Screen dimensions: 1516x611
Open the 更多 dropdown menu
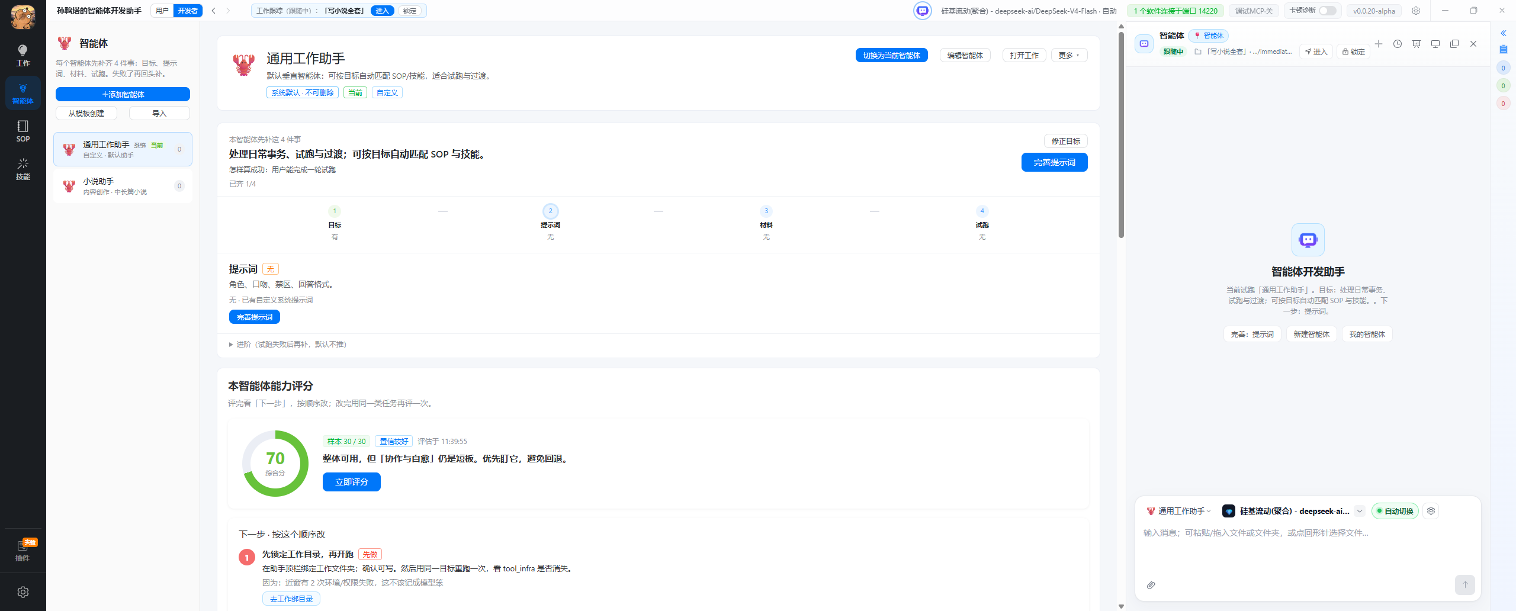(x=1069, y=55)
